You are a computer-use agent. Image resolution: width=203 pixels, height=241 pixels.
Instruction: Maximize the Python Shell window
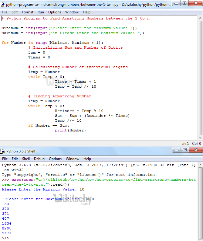pos(185,150)
